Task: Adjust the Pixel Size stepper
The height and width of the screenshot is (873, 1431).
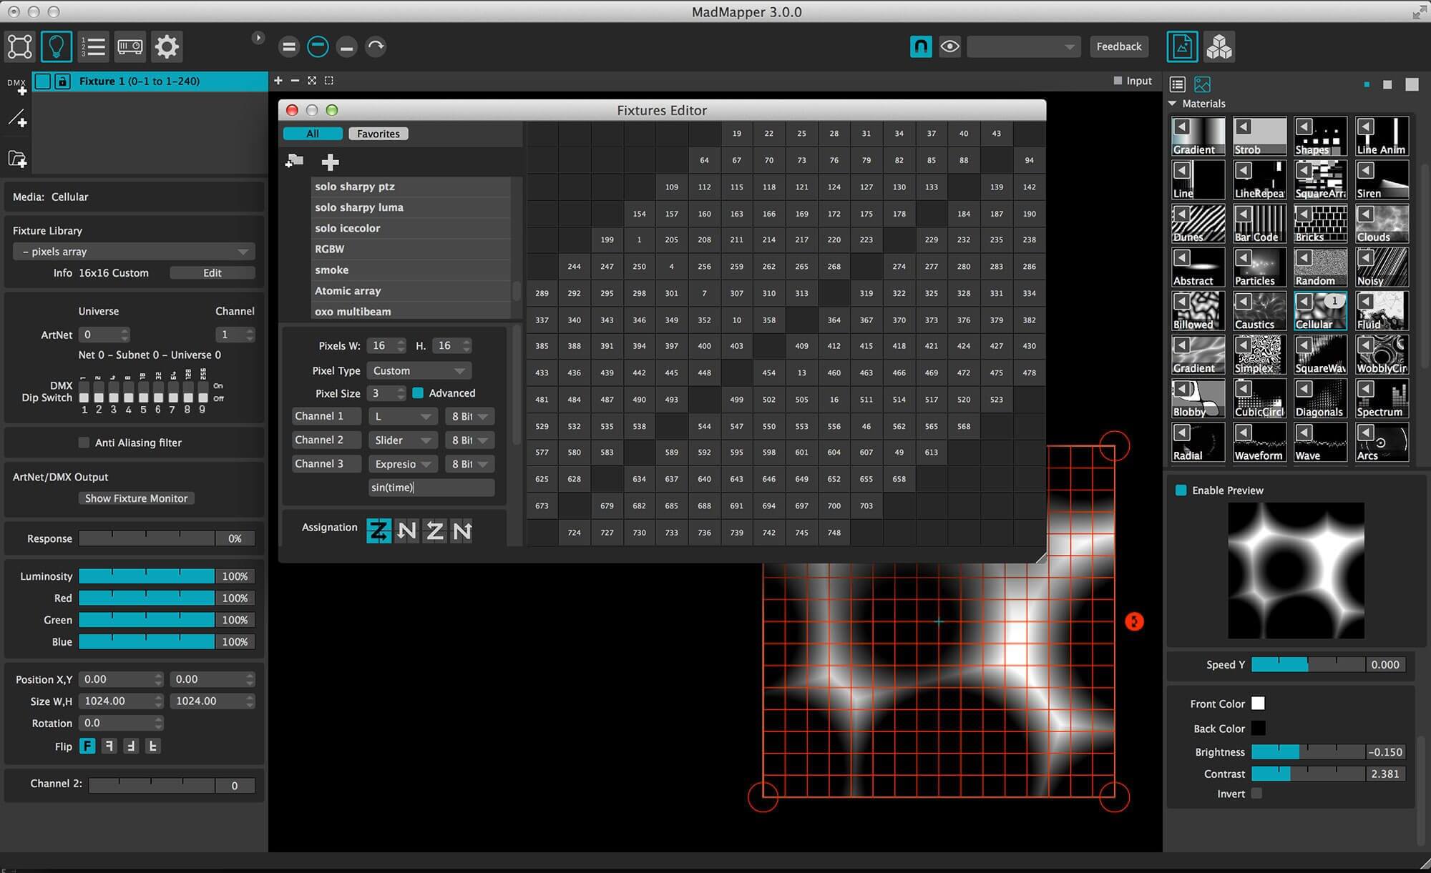Action: point(401,393)
